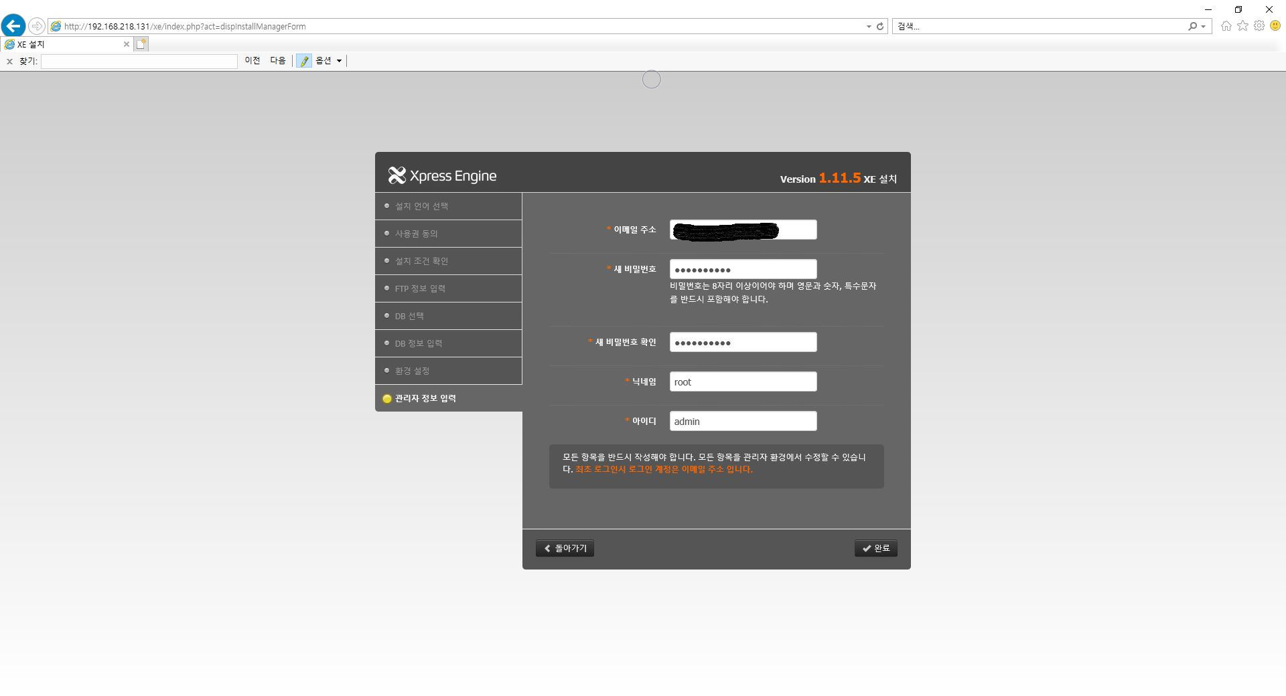Select the 설치 언어 선택 step

point(448,206)
